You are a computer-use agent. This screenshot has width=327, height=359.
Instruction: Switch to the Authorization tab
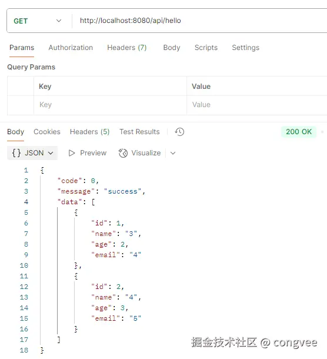(x=71, y=48)
